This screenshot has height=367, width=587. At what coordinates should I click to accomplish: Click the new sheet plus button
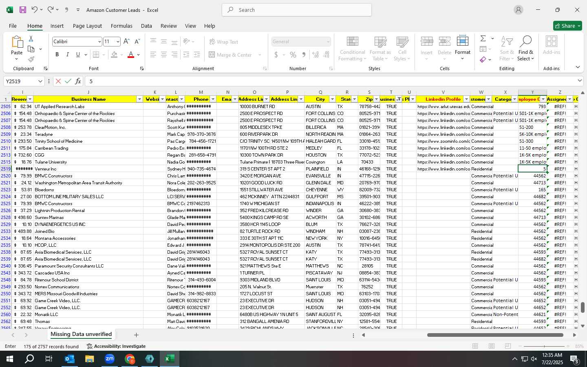[136, 335]
